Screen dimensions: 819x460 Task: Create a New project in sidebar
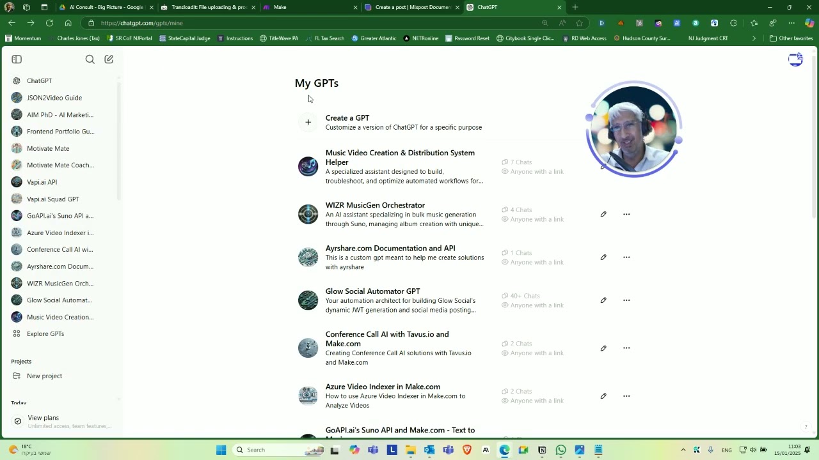click(44, 376)
